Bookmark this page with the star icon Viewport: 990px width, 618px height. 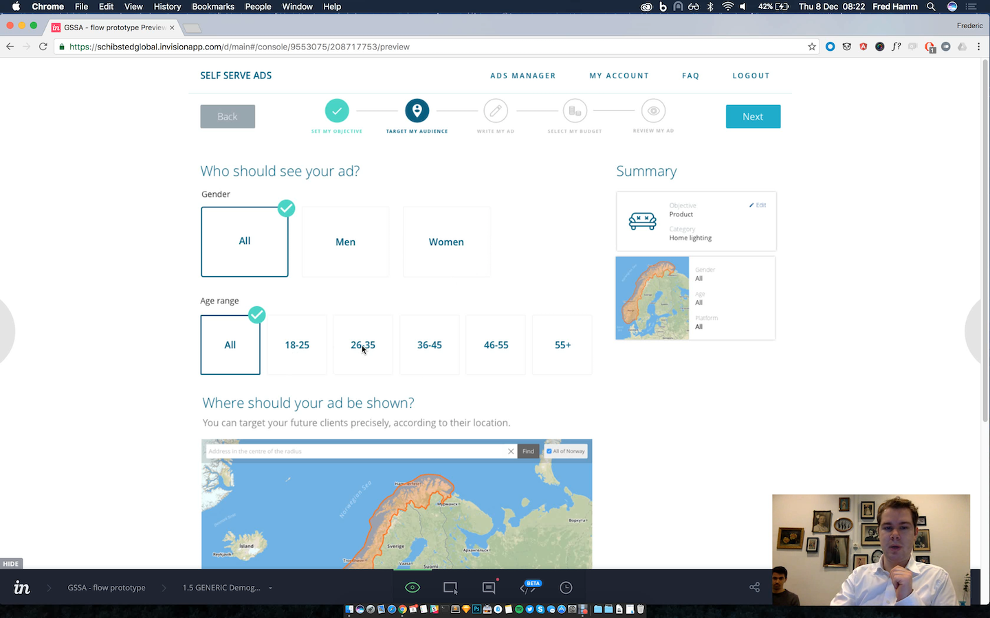[x=812, y=47]
